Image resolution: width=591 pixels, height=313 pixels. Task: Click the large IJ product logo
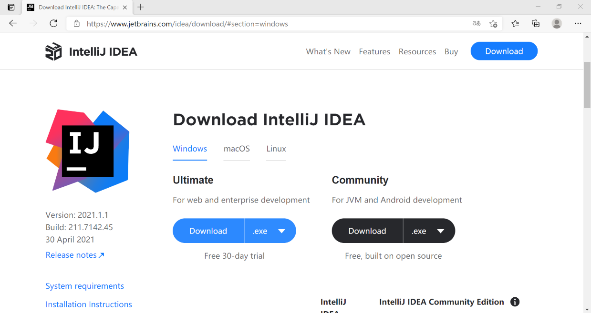point(87,151)
